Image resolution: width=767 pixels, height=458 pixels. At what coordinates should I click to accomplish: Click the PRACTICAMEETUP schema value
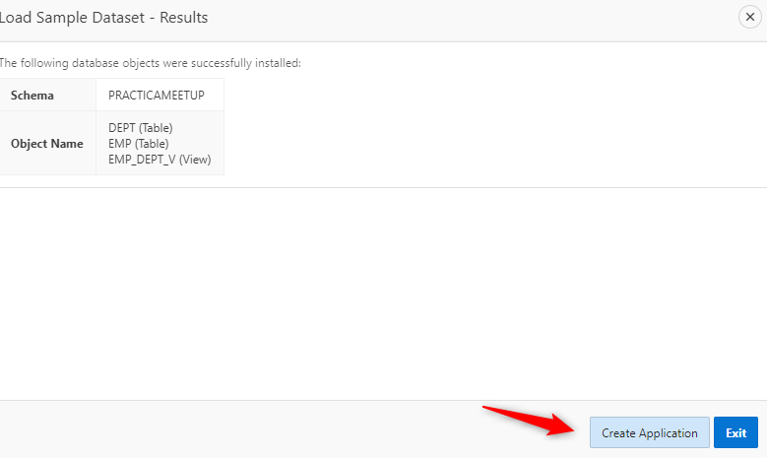[156, 96]
